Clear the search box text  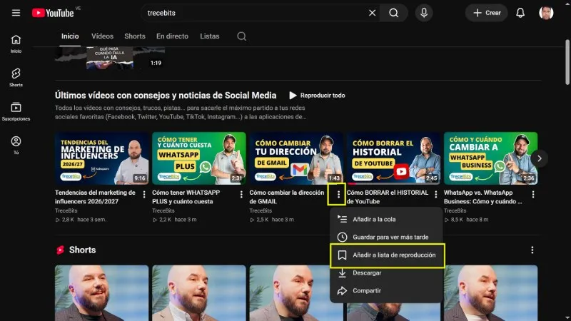coord(372,13)
